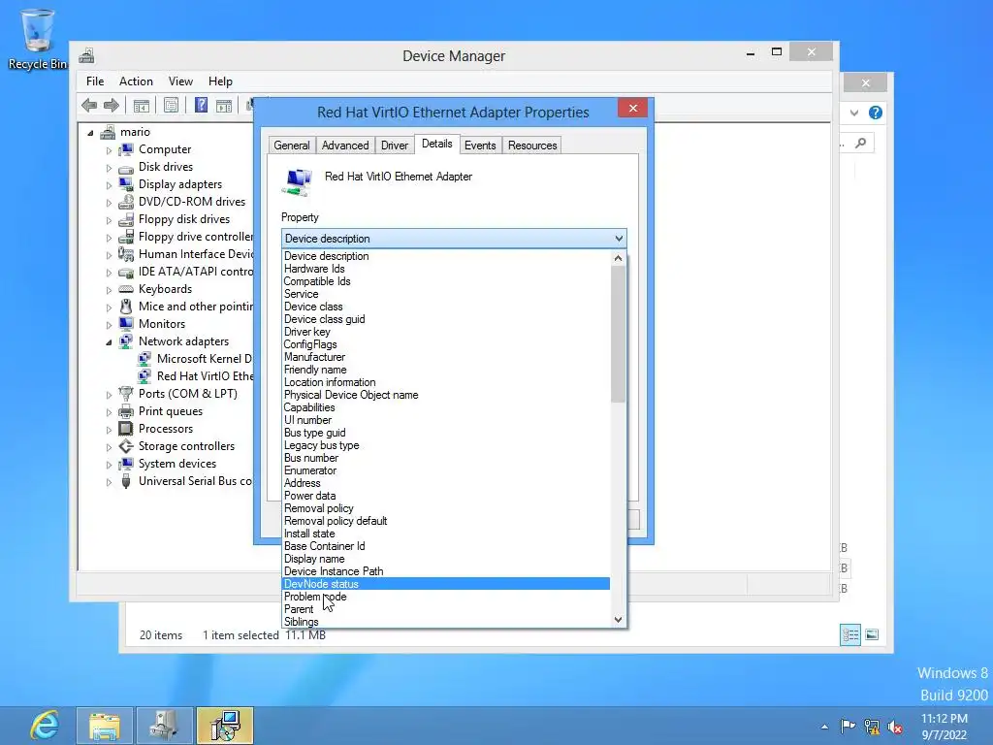Open the Help menu
Viewport: 993px width, 745px height.
point(220,81)
